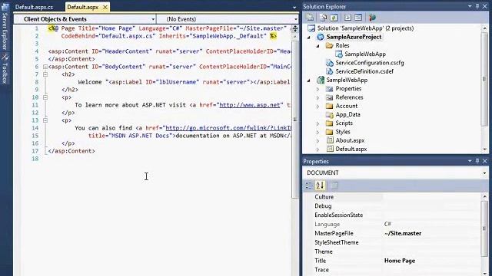Close the Default.aspx tab
The height and width of the screenshot is (276, 492).
click(x=105, y=7)
